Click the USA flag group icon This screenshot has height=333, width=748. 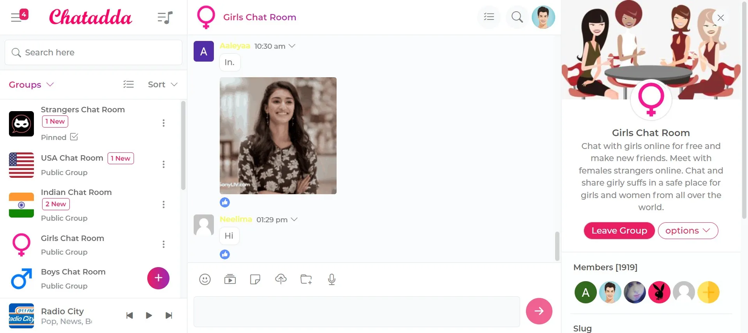point(21,165)
